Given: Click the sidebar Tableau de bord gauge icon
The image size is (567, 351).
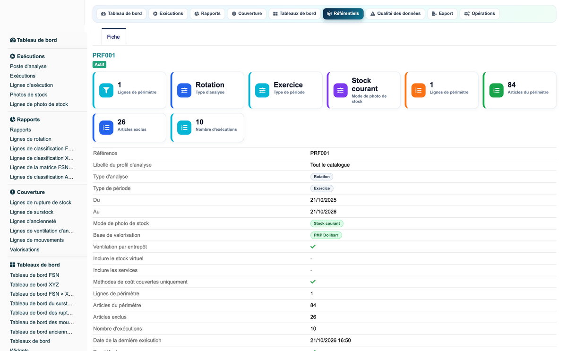Looking at the screenshot, I should click(13, 40).
